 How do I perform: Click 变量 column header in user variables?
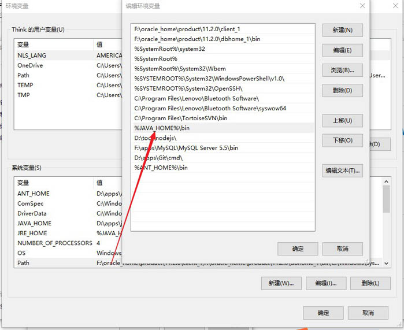coord(54,45)
